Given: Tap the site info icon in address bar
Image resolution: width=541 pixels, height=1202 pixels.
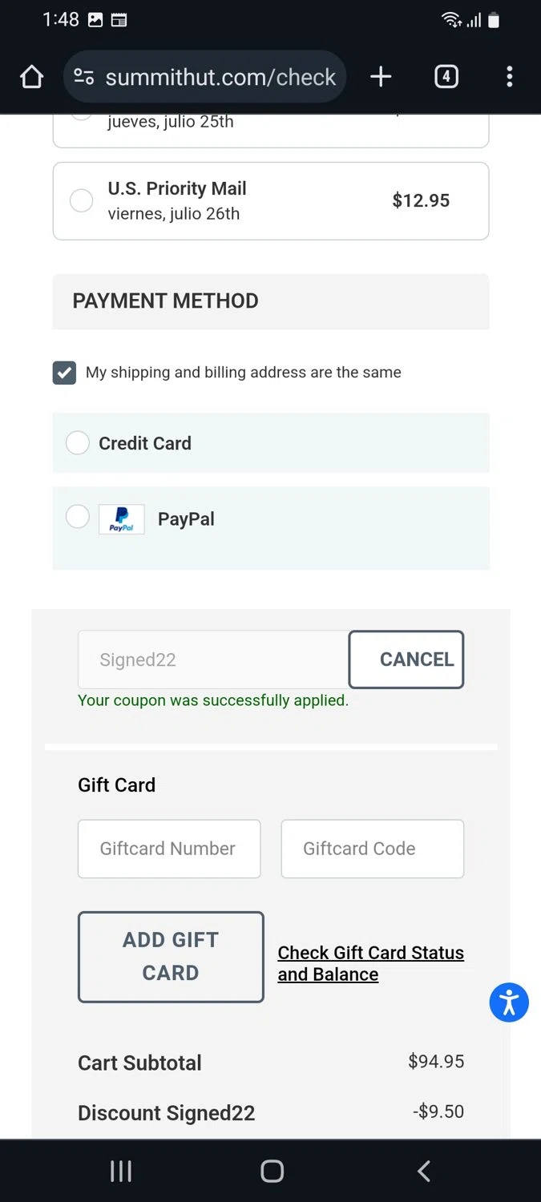Looking at the screenshot, I should (83, 77).
